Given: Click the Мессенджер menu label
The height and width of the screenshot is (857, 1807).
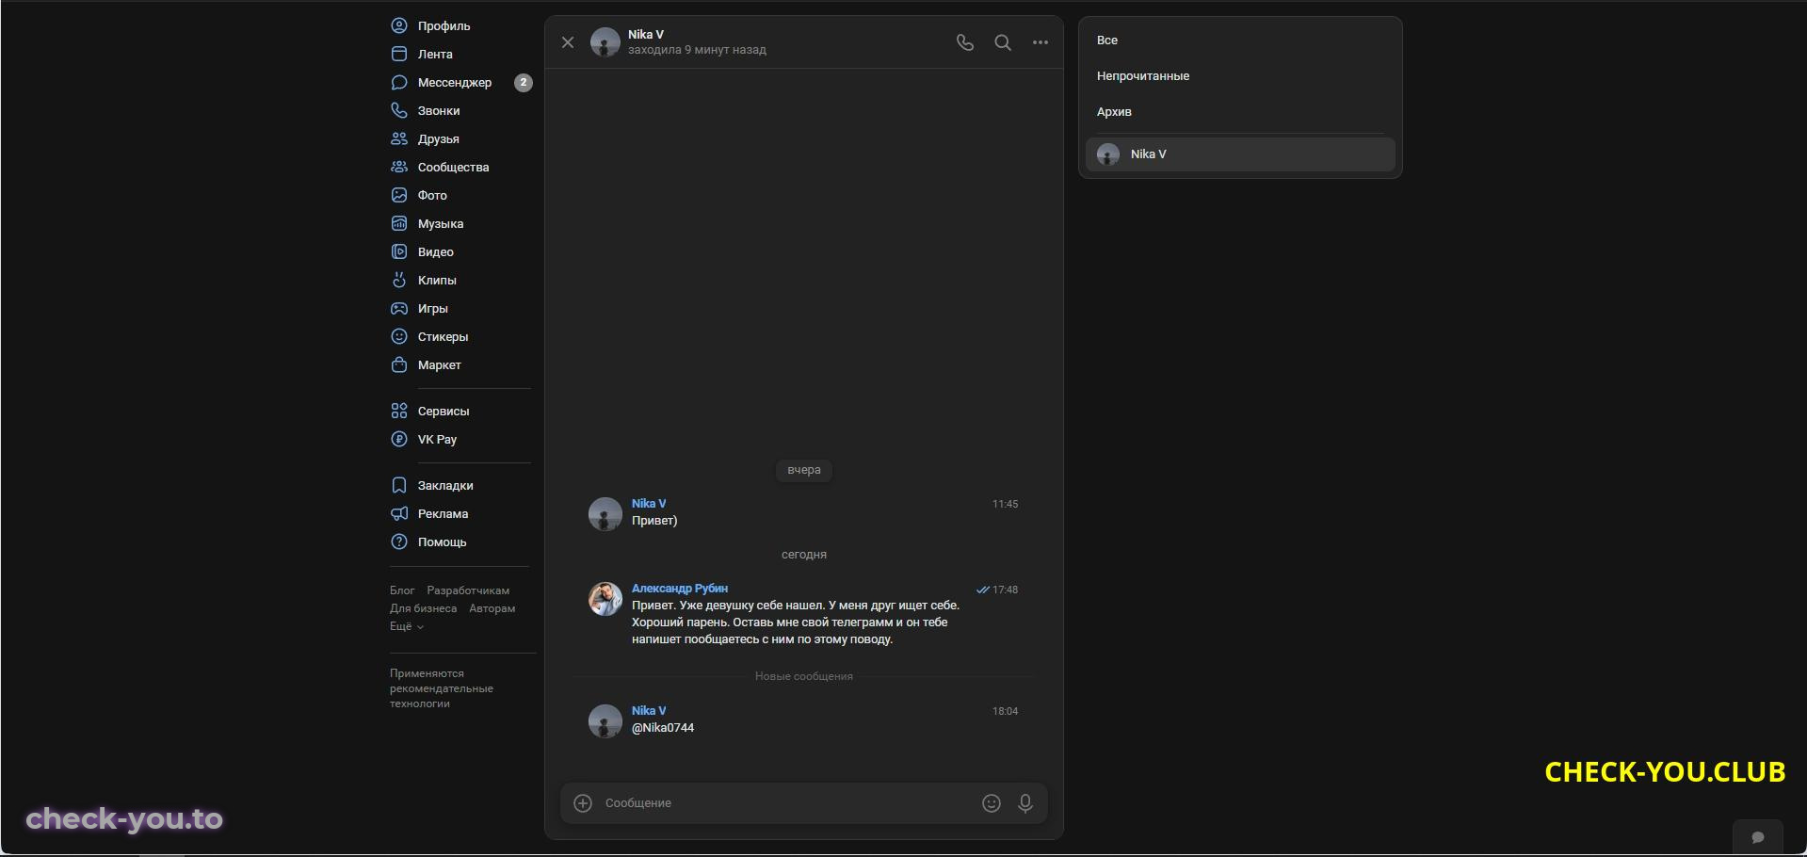Looking at the screenshot, I should click(455, 82).
